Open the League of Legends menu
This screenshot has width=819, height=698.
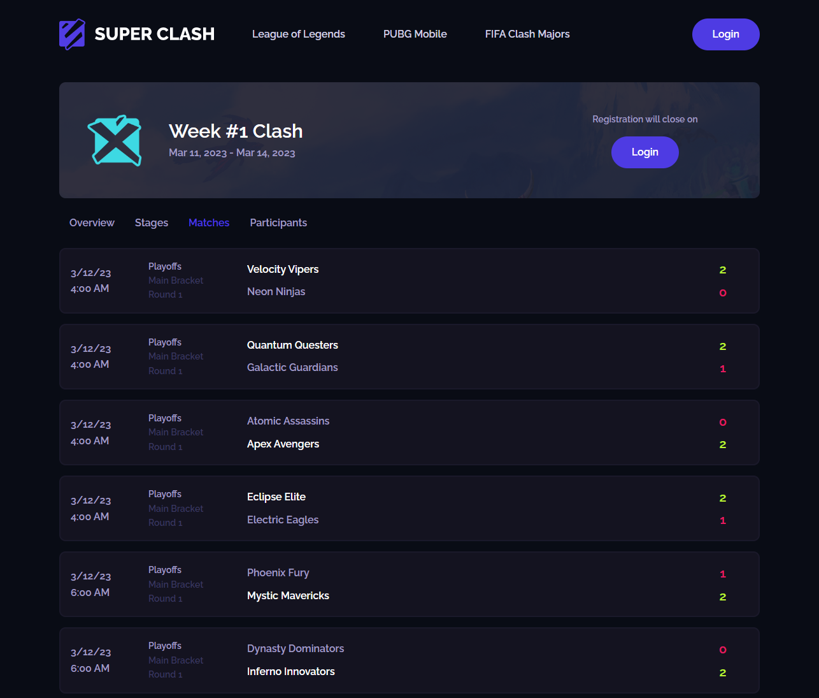[298, 34]
